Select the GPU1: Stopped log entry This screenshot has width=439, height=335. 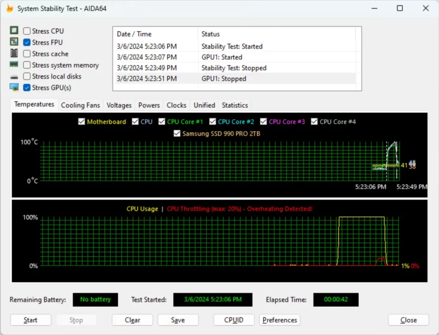pyautogui.click(x=236, y=78)
